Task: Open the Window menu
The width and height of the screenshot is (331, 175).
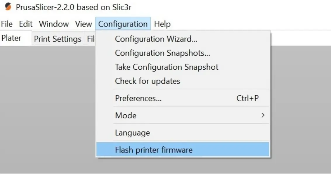Action: 54,24
